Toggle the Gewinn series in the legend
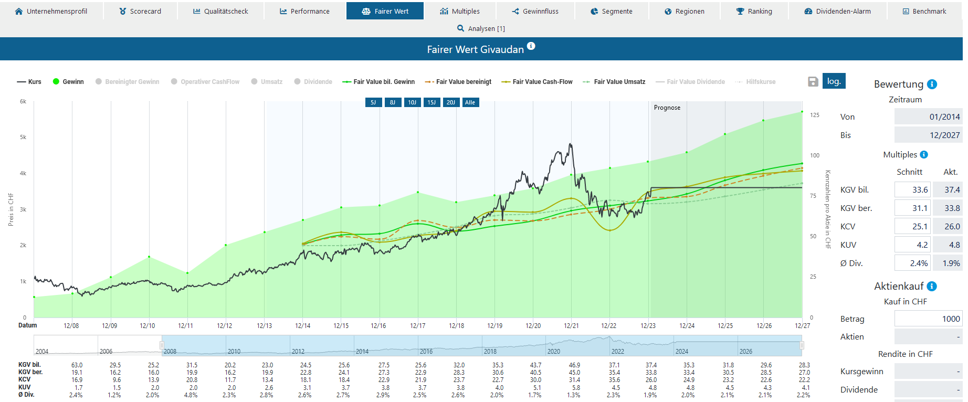This screenshot has height=402, width=968. pyautogui.click(x=68, y=82)
